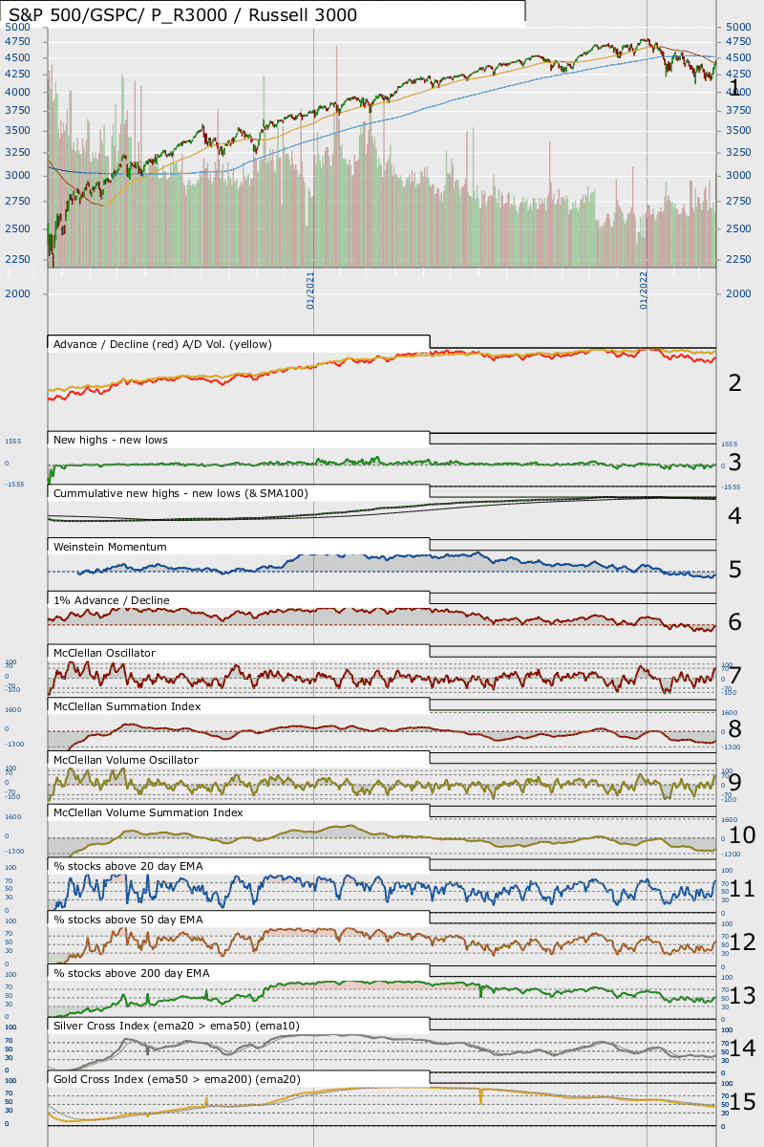This screenshot has height=1147, width=764.
Task: Select the '3000' value on the left price axis
Action: pos(17,176)
